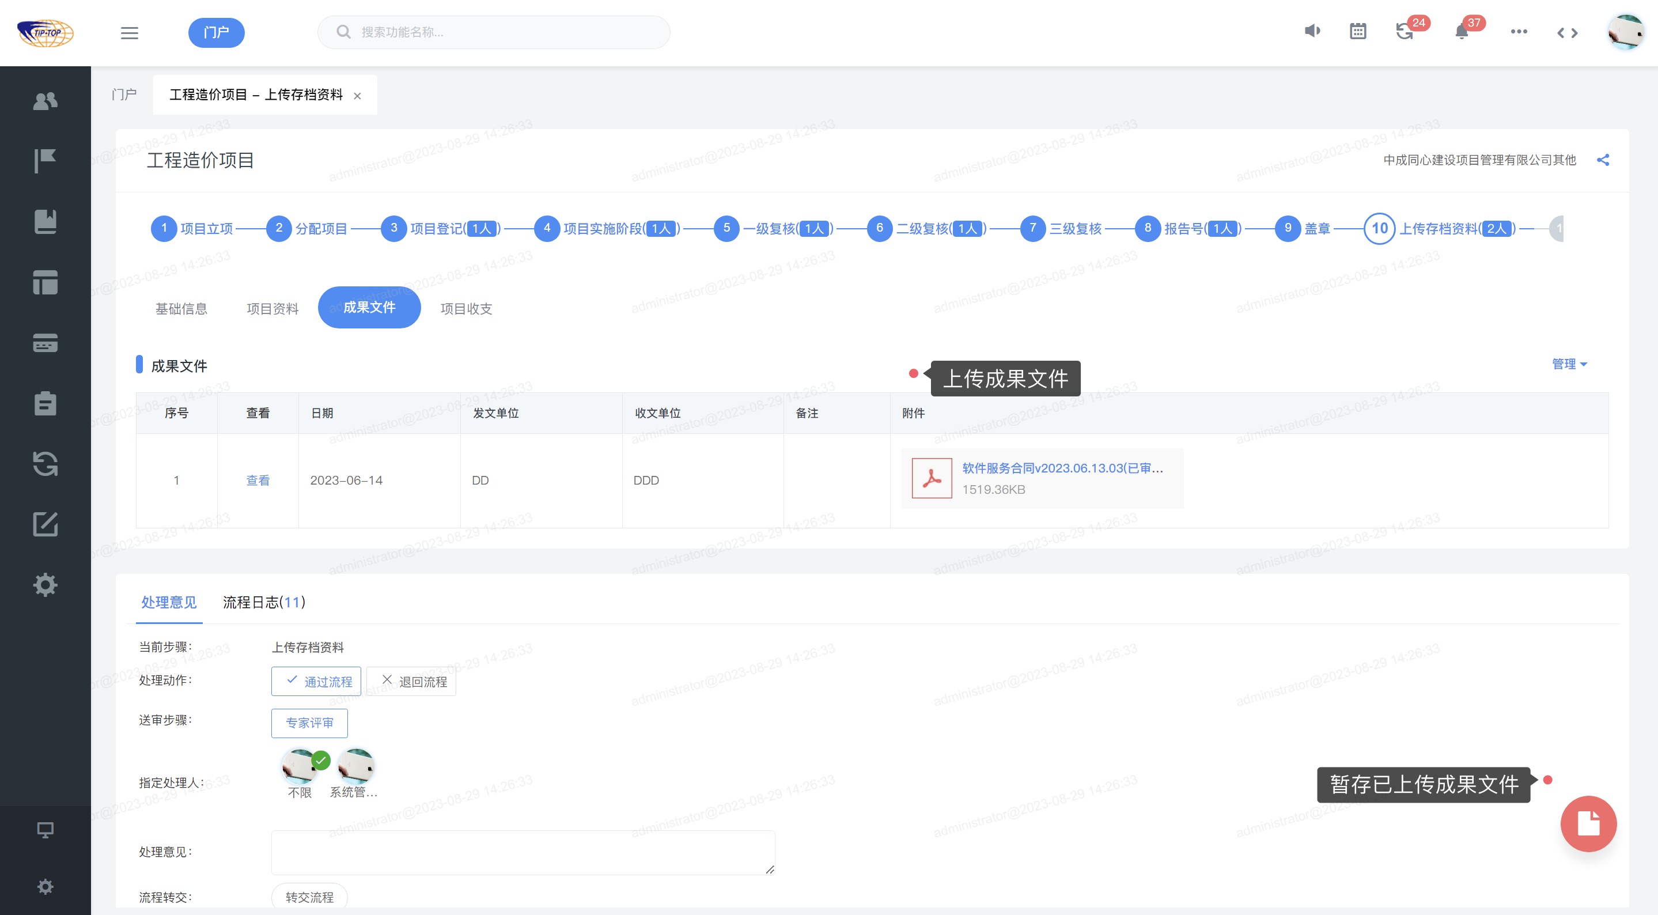Click the hamburger menu icon
Image resolution: width=1658 pixels, height=915 pixels.
click(130, 33)
